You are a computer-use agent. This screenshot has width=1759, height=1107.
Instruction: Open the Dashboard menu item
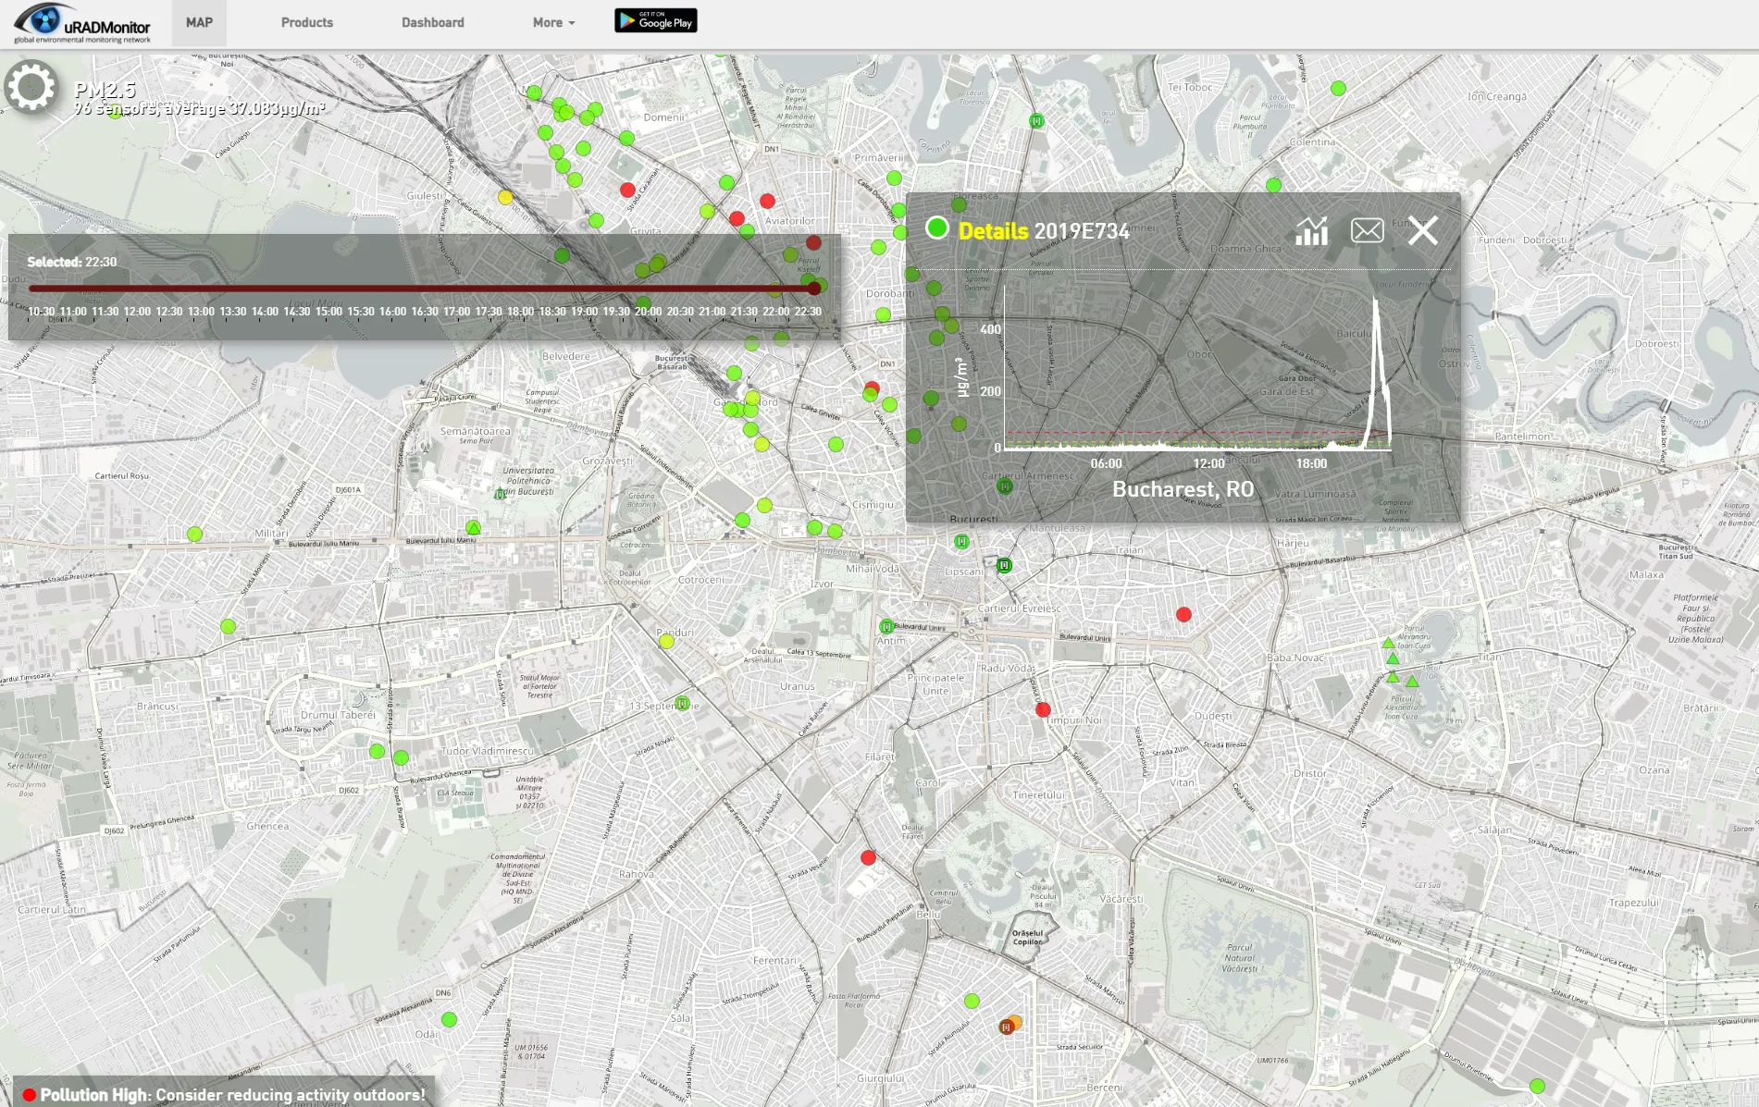(x=433, y=22)
